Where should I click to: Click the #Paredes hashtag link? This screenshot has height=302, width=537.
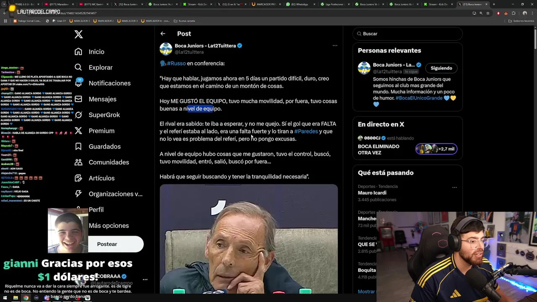(x=306, y=131)
